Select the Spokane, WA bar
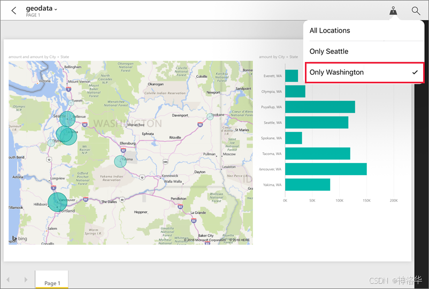The image size is (429, 289). pyautogui.click(x=294, y=138)
